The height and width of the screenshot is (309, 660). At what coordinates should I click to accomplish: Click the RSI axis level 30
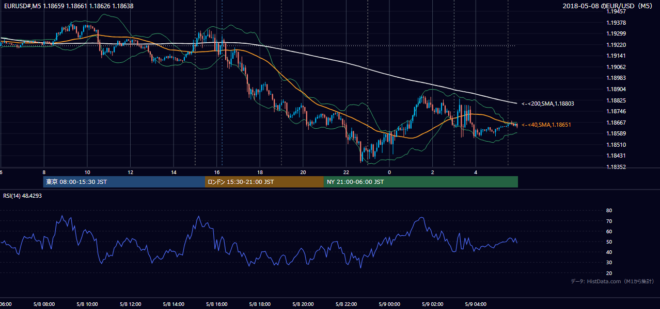click(x=609, y=263)
